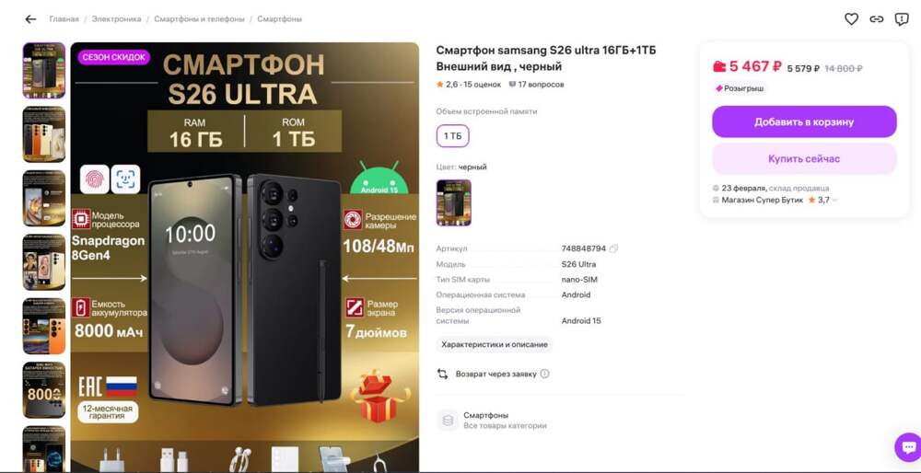Click Добавить в корзину button
Viewport: 921px width, 473px height.
click(x=804, y=122)
